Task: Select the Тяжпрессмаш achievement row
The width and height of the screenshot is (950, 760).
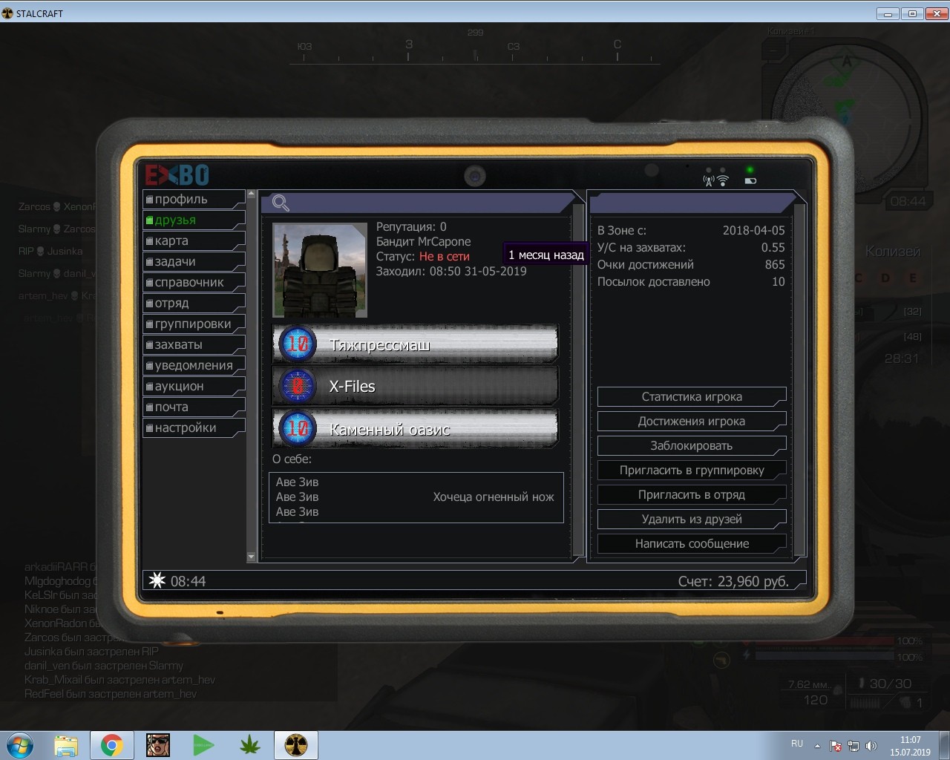Action: (415, 344)
